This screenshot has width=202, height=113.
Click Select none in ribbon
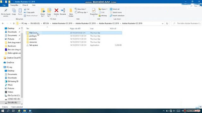[116, 12]
